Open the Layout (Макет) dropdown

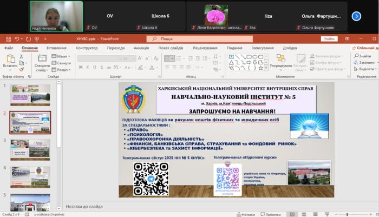tap(62, 56)
